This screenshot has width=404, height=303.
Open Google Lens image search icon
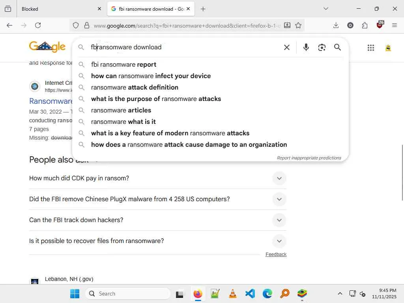[322, 47]
